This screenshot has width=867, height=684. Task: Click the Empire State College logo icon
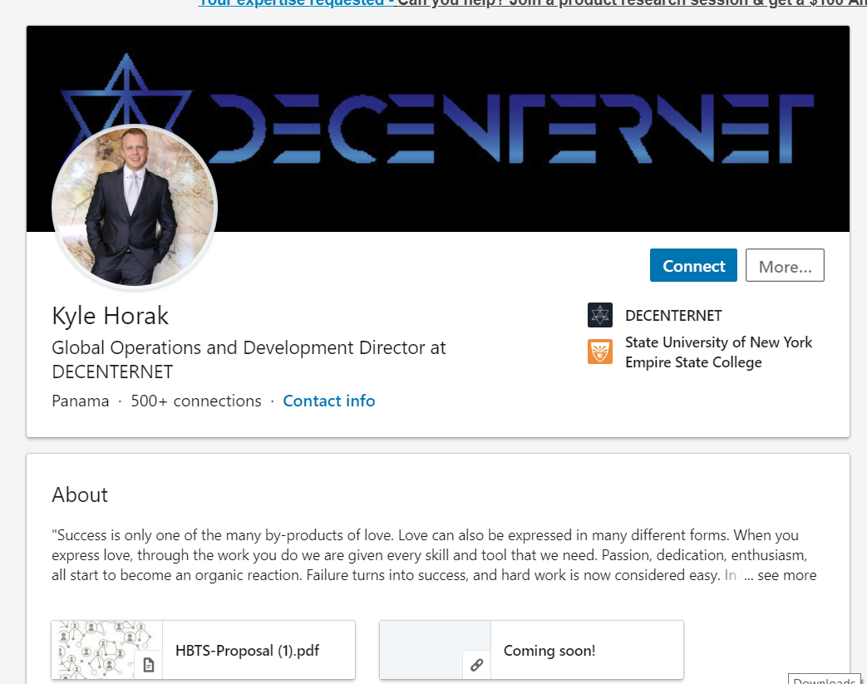[600, 352]
